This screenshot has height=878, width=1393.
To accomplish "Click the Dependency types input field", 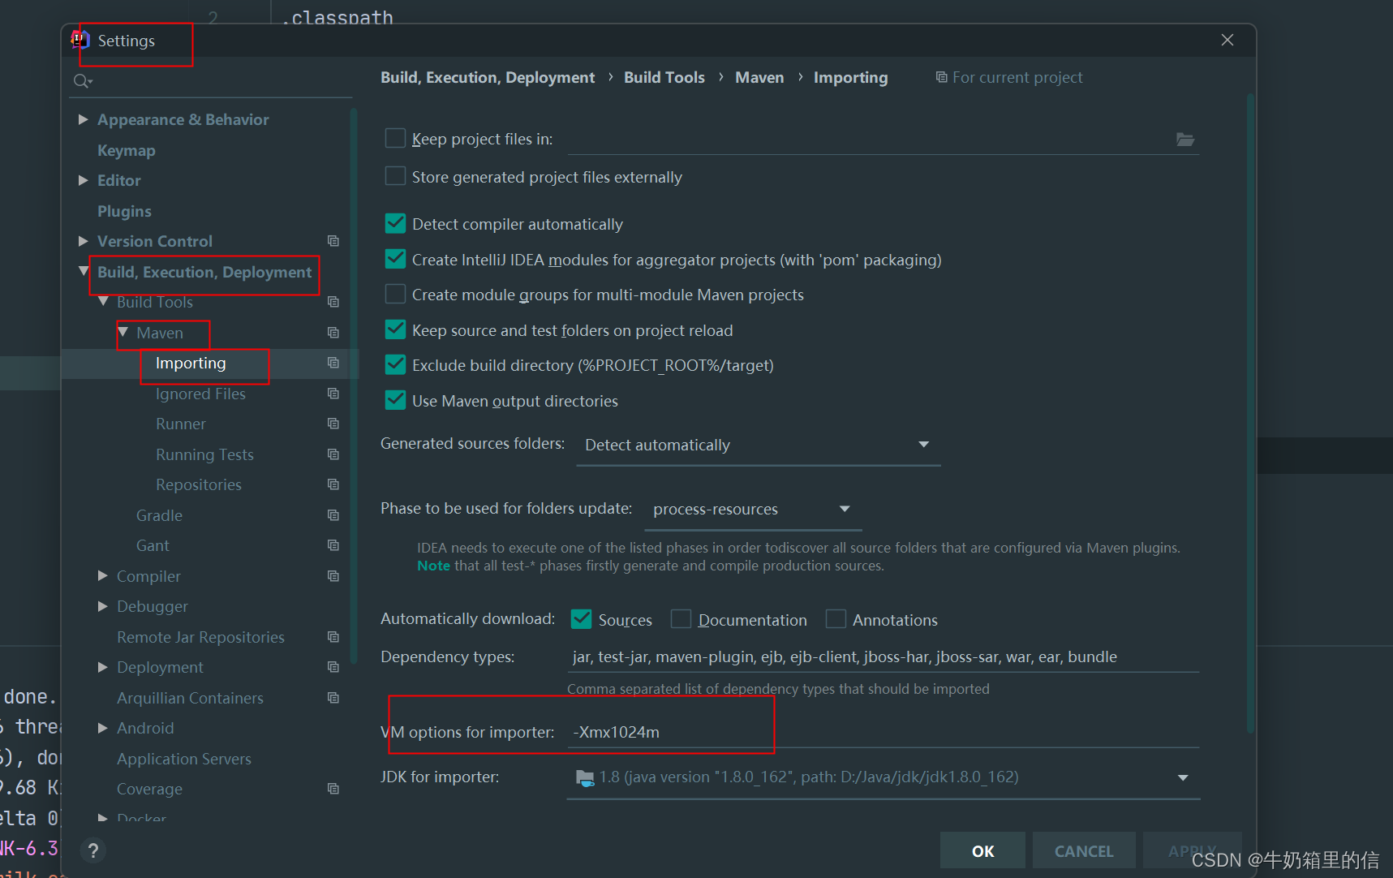I will (x=883, y=656).
